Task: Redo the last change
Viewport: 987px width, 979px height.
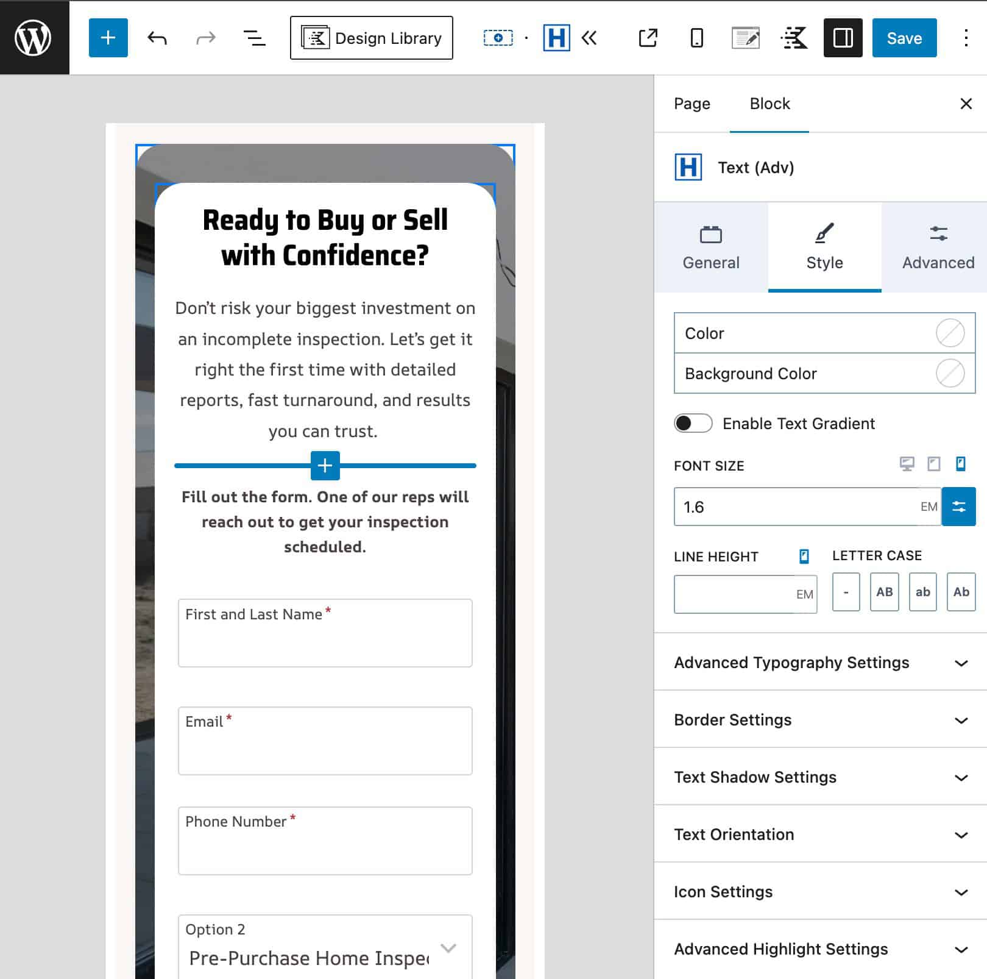Action: click(205, 38)
